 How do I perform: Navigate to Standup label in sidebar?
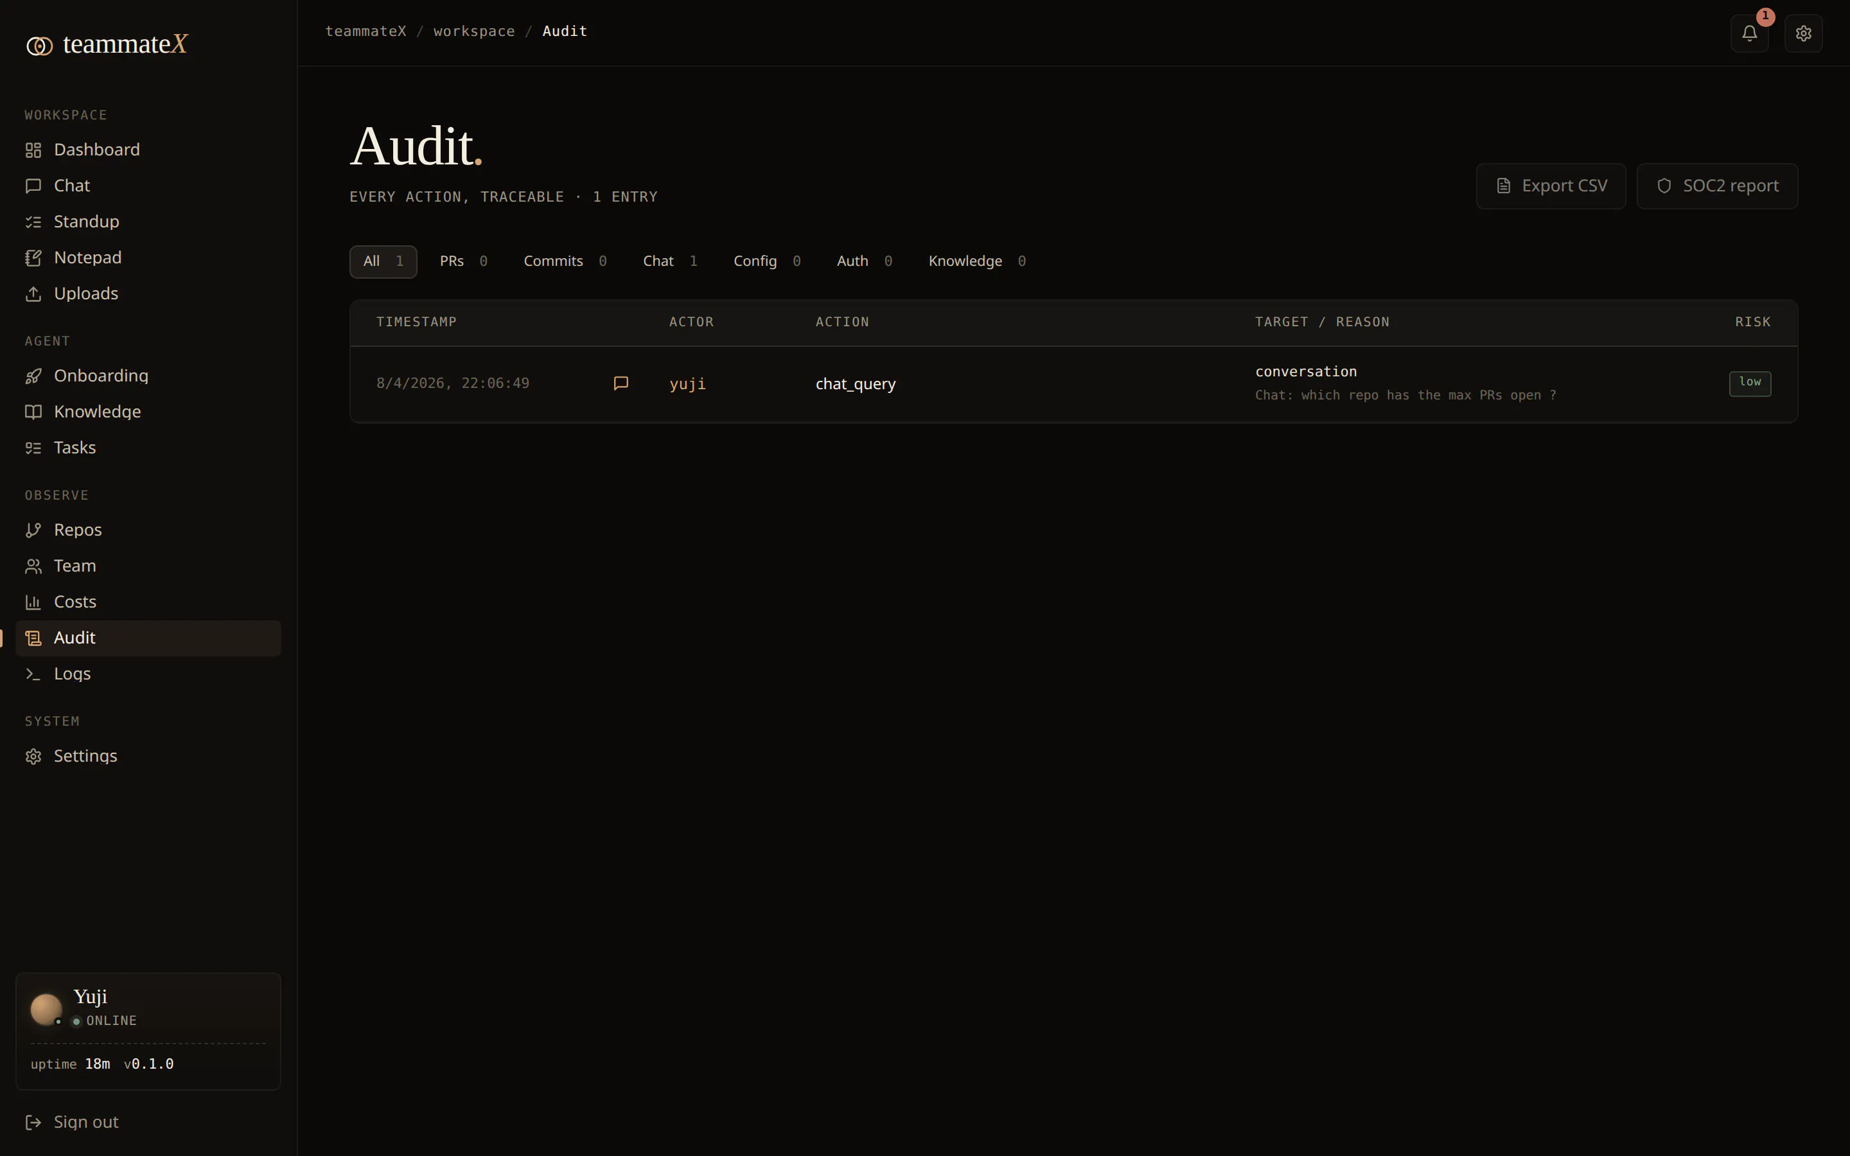[x=86, y=222]
